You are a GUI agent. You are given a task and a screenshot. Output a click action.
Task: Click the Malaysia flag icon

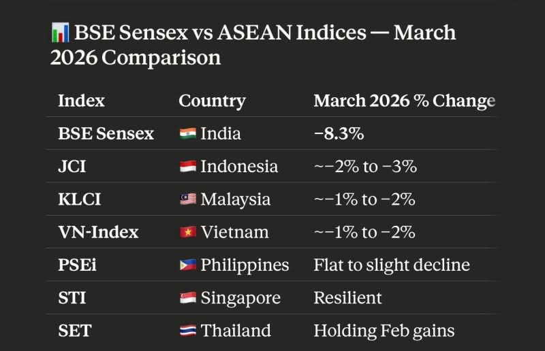click(x=187, y=199)
